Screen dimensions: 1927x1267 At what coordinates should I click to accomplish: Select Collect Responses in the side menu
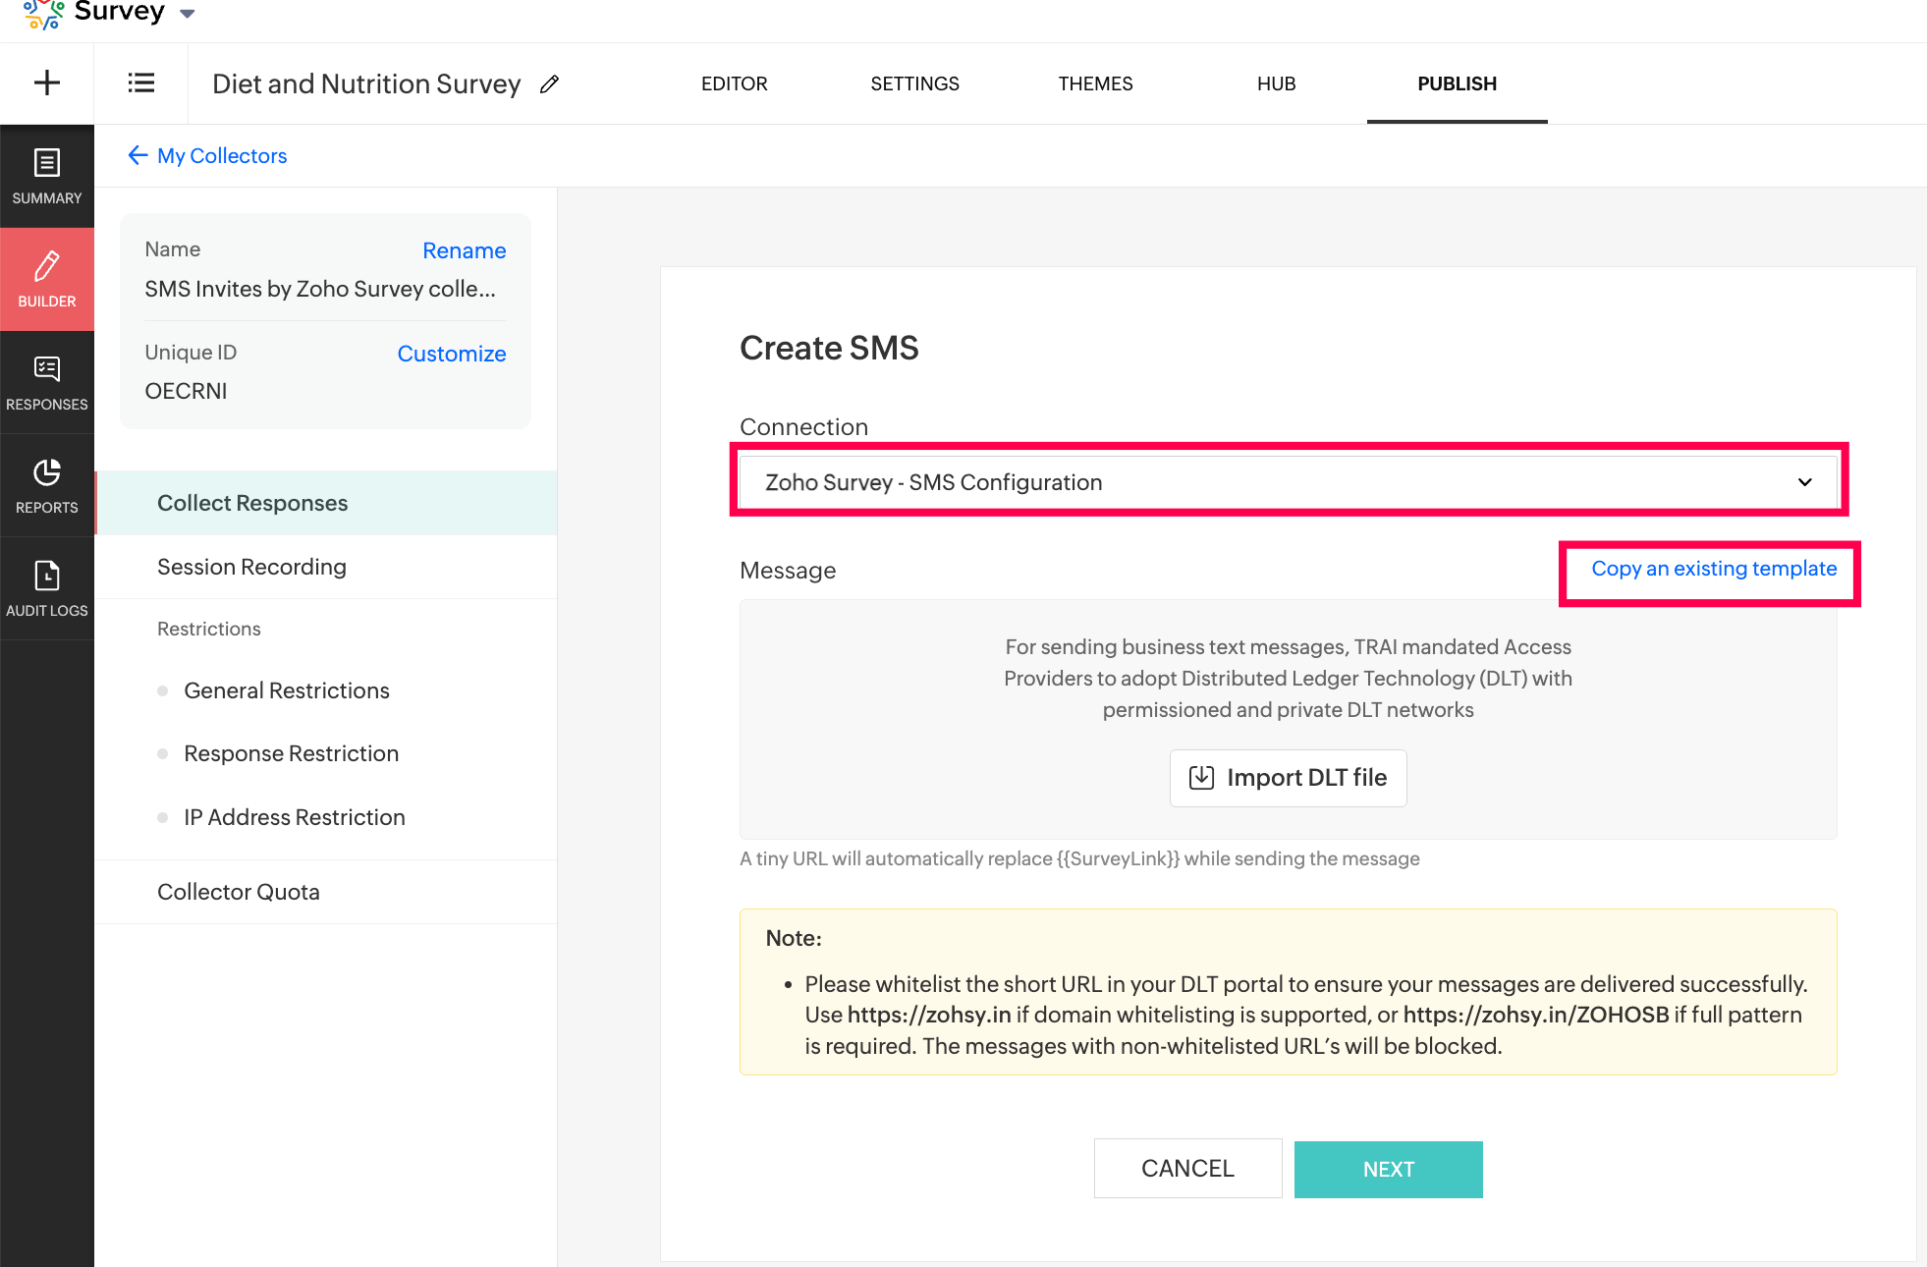(327, 503)
